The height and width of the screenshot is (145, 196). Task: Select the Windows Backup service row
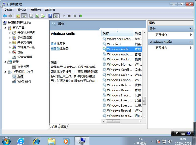click(x=122, y=59)
